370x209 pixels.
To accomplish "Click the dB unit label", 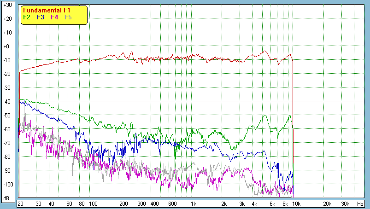I will coord(7,198).
